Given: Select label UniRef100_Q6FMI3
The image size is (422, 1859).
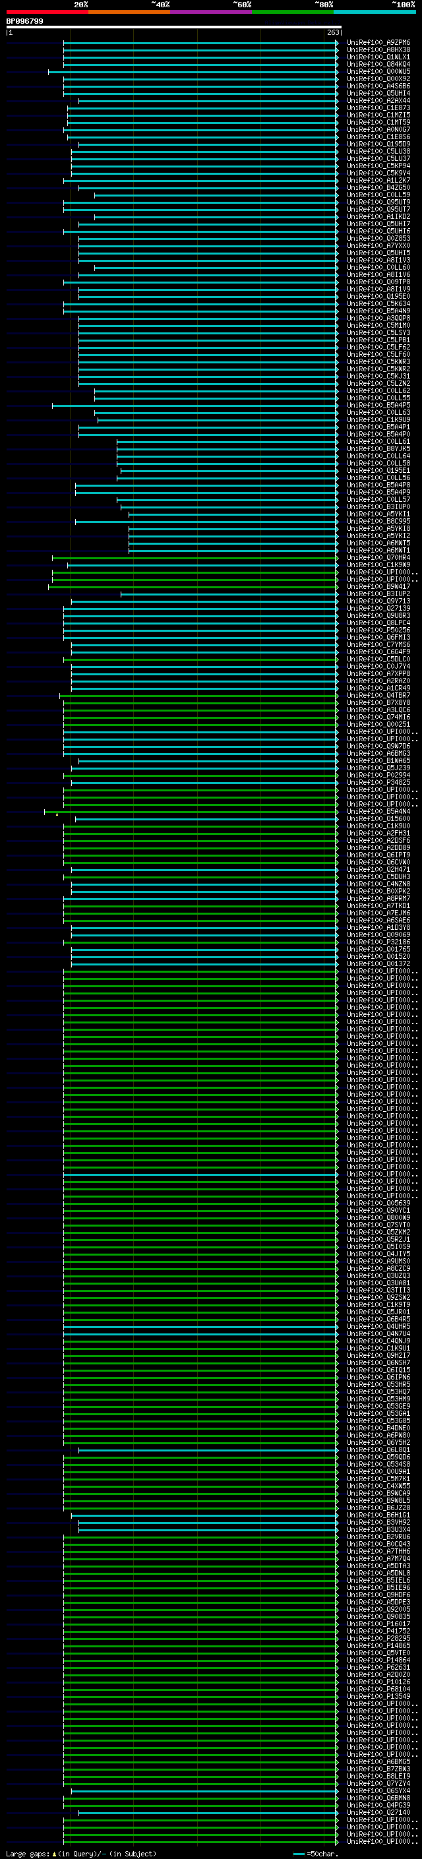Looking at the screenshot, I should pos(378,637).
